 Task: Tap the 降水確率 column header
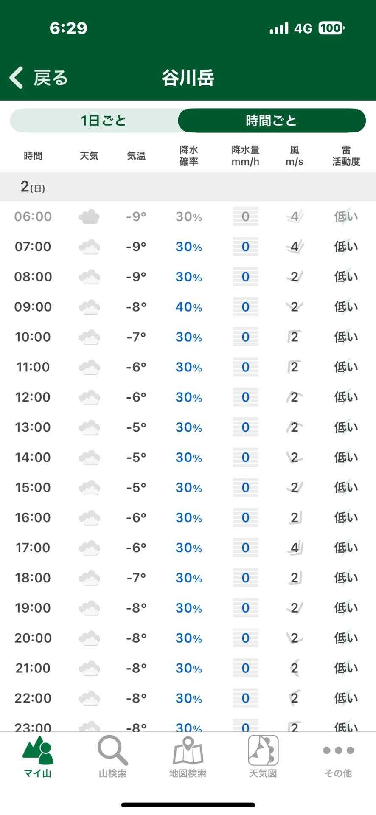pyautogui.click(x=188, y=156)
